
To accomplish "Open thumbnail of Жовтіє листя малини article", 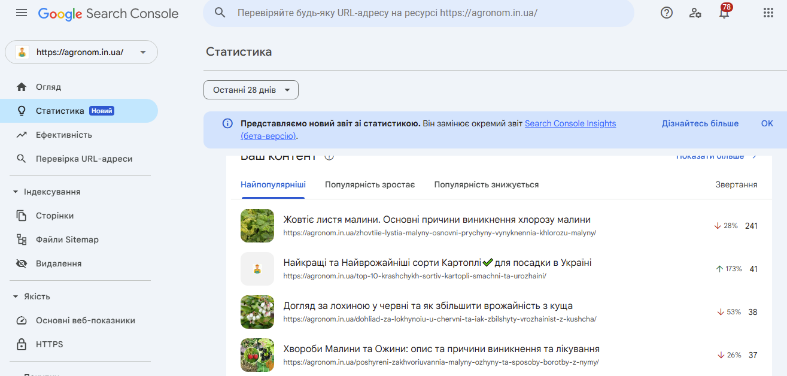I will (257, 225).
